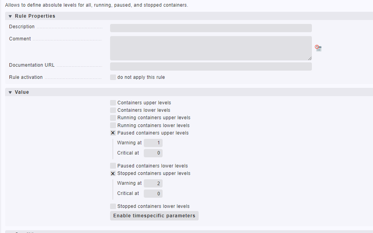This screenshot has height=233, width=373.
Task: Click into the Comment text area
Action: 211,48
